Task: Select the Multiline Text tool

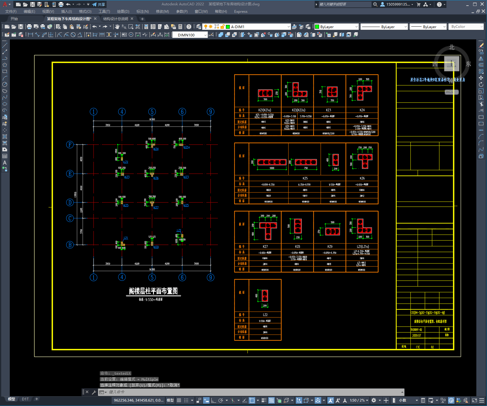Action: (x=5, y=163)
